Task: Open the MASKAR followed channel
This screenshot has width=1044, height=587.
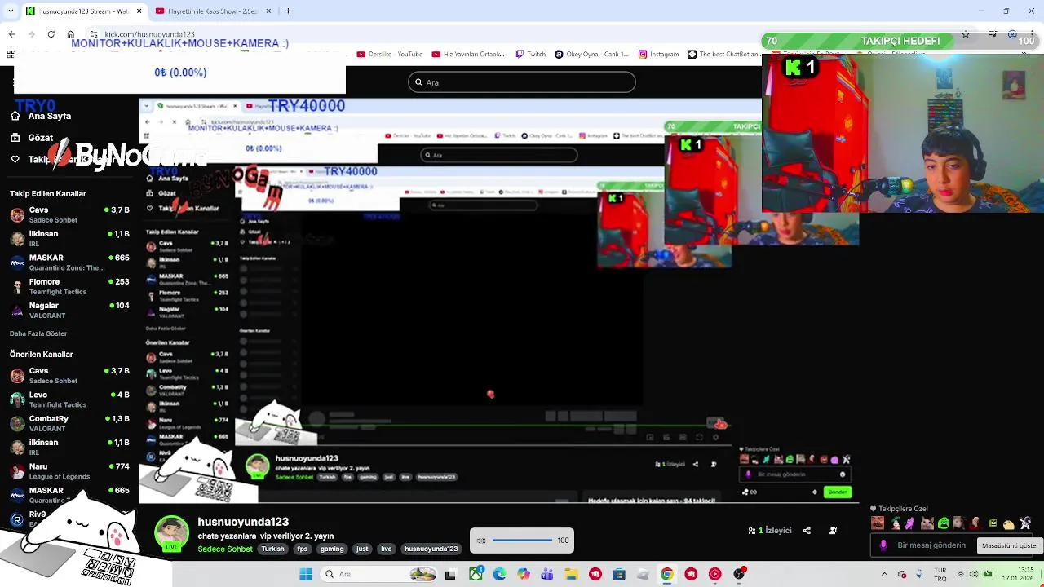Action: (x=69, y=263)
